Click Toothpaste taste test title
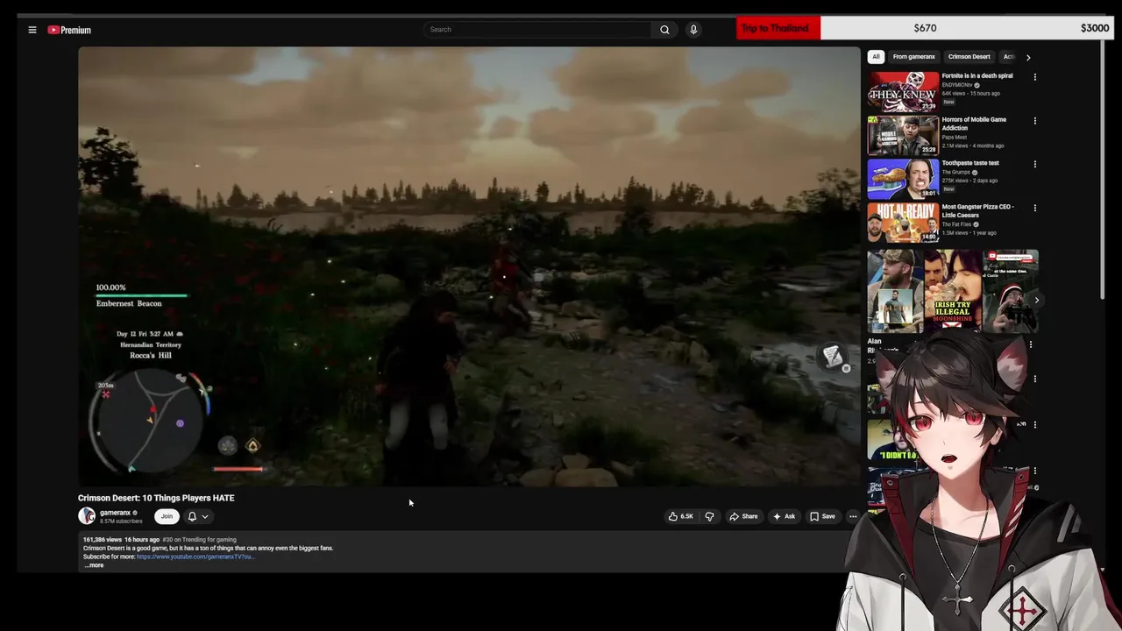 [x=970, y=163]
